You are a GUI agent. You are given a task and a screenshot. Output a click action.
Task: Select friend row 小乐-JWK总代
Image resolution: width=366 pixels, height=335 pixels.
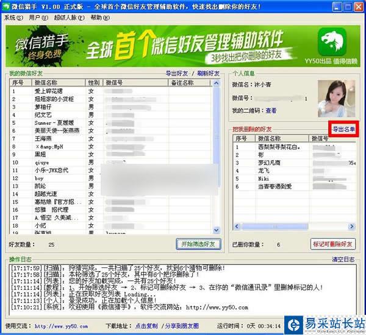coord(111,171)
